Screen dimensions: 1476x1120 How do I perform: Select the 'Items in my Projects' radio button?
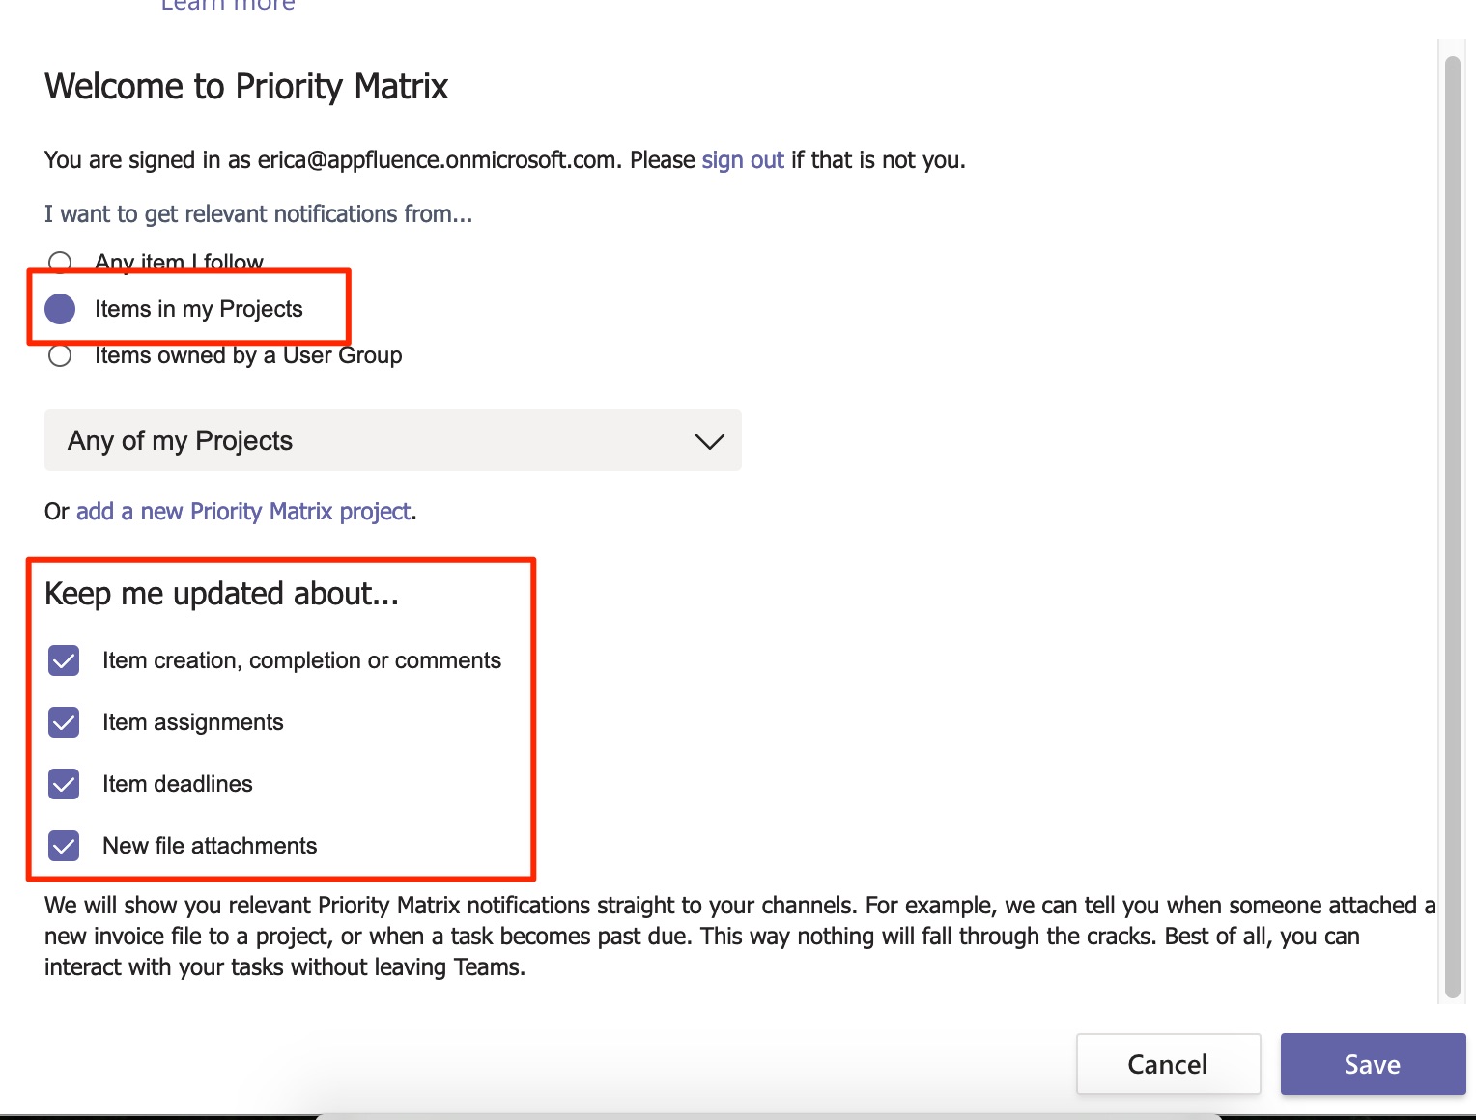point(60,309)
